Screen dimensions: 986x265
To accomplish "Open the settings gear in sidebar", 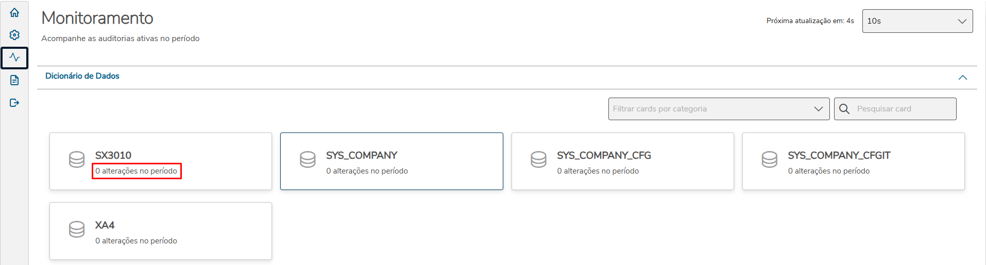I will click(14, 35).
